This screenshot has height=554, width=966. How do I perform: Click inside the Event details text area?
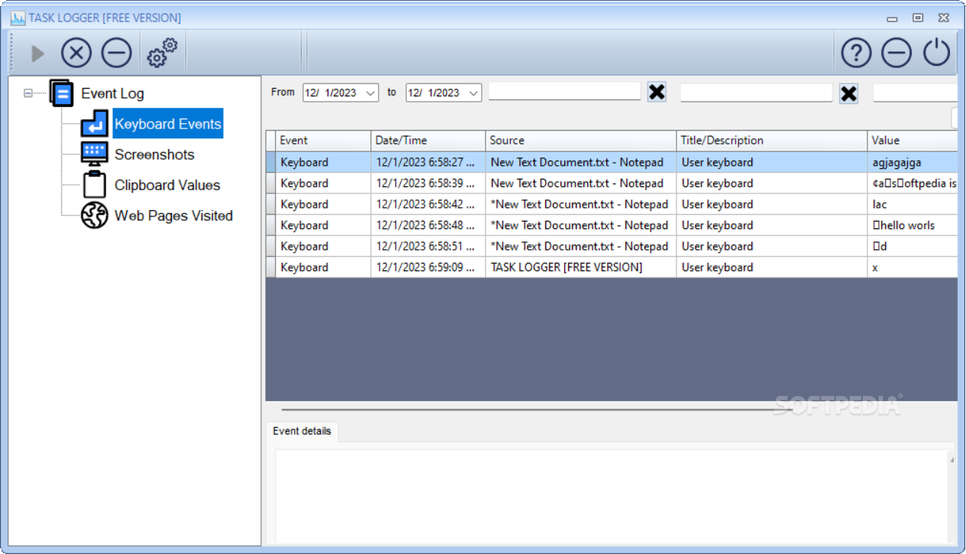pyautogui.click(x=611, y=497)
